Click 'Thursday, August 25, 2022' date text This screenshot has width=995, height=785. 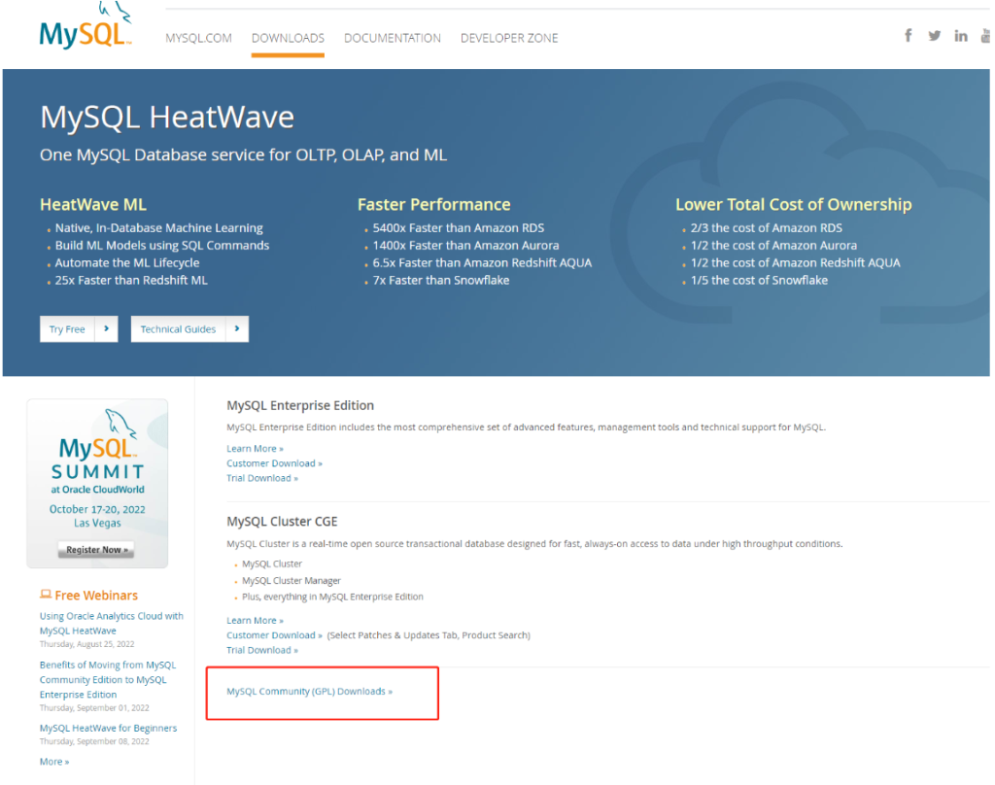[86, 644]
